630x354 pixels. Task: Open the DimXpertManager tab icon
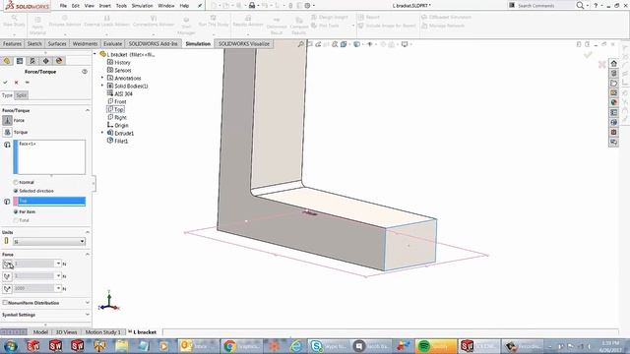[x=46, y=61]
